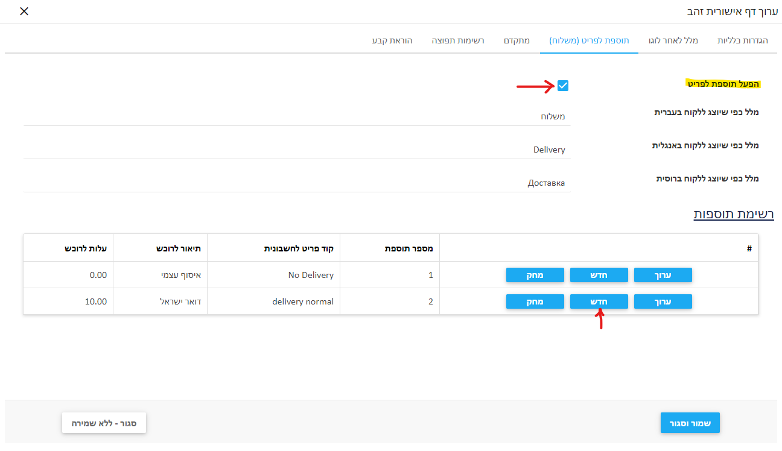Viewport: 782px width, 451px height.
Task: Select the 'No Delivery' cell
Action: coord(274,275)
